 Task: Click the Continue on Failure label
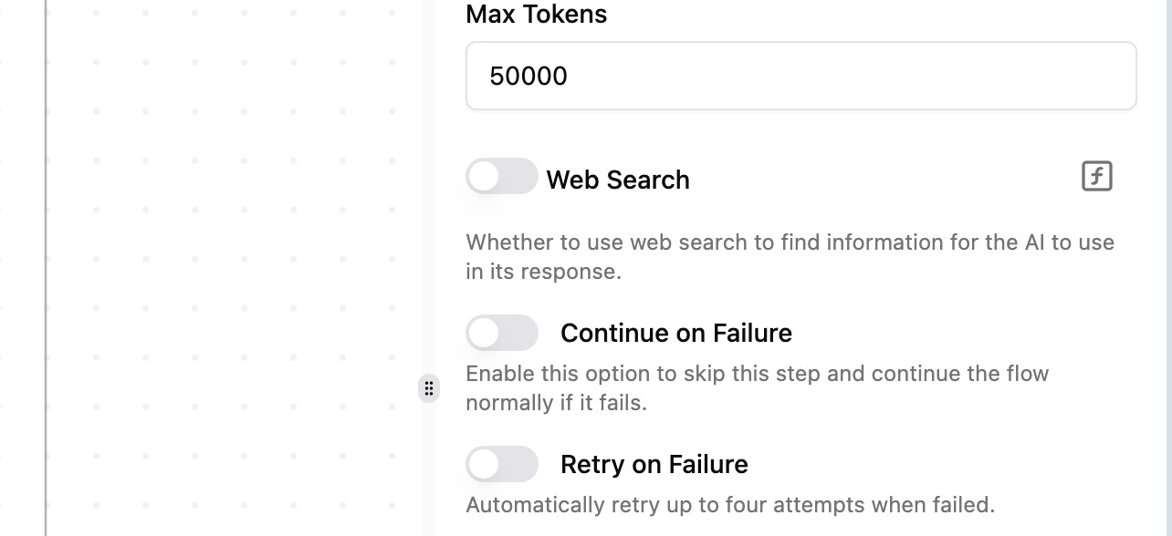click(x=675, y=333)
